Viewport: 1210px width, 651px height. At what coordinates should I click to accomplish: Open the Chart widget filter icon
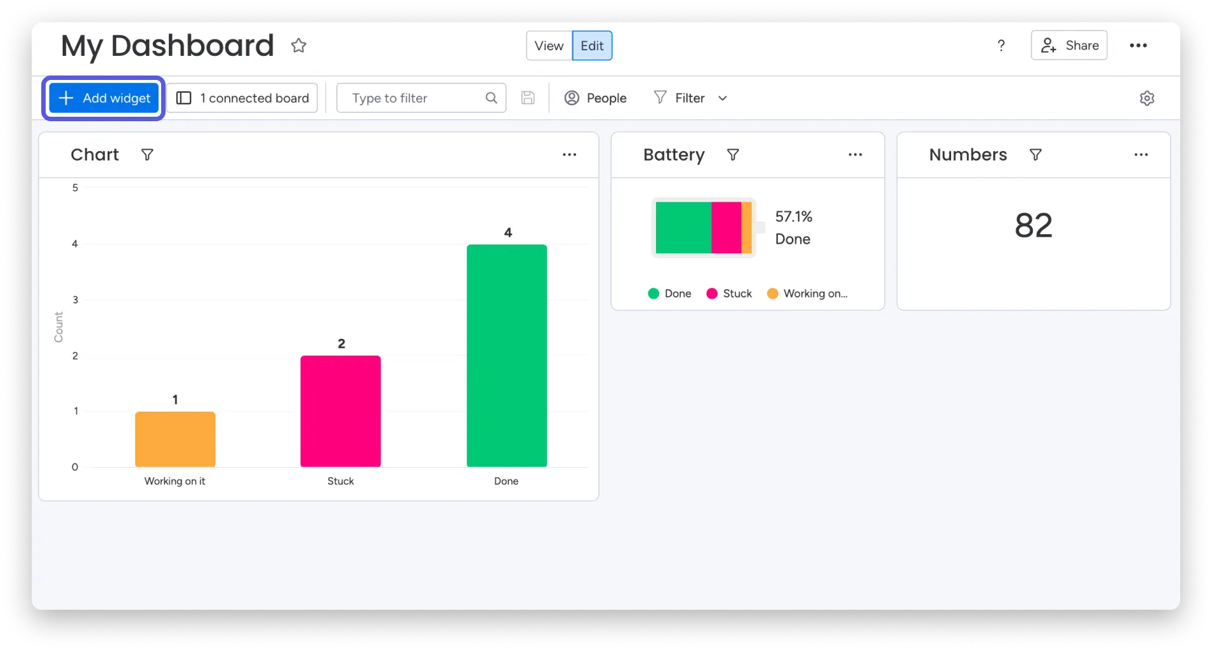[x=147, y=155]
